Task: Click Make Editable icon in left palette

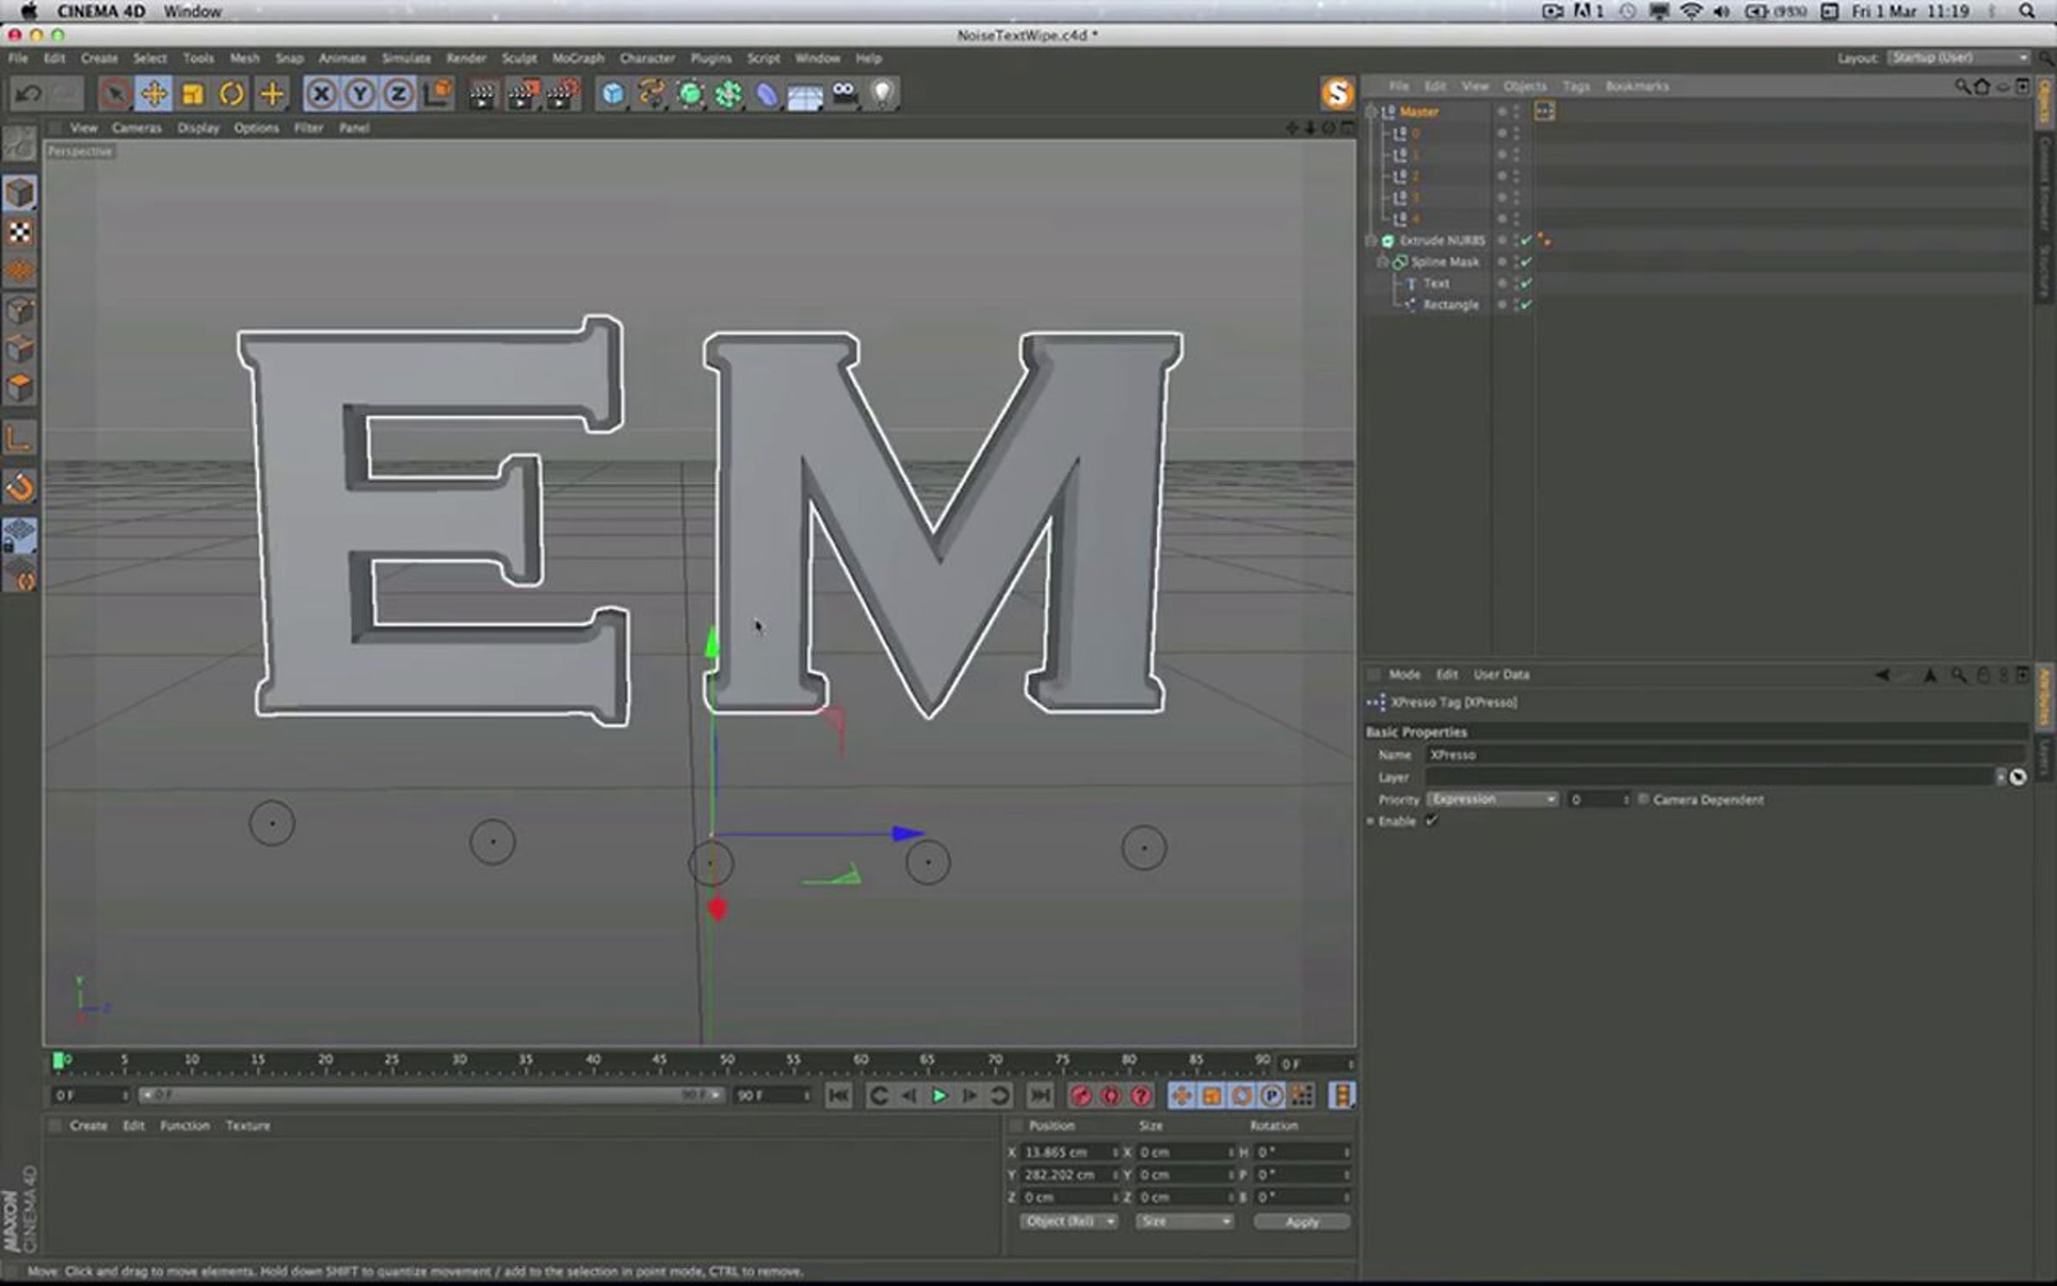Action: coord(20,143)
